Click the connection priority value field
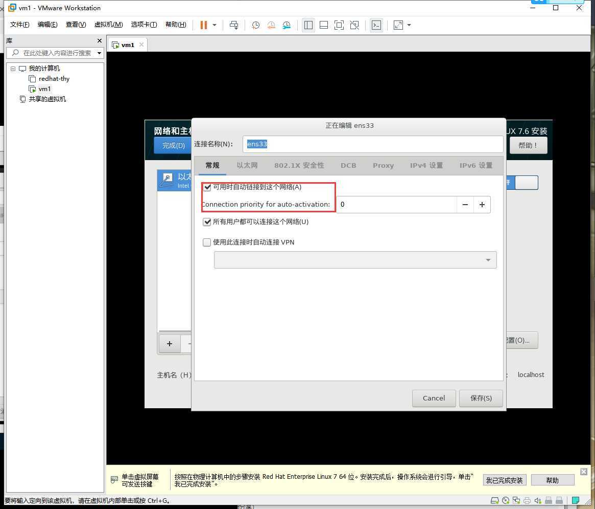 [396, 205]
